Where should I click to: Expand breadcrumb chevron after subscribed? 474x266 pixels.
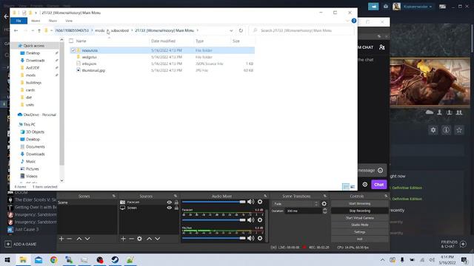132,30
